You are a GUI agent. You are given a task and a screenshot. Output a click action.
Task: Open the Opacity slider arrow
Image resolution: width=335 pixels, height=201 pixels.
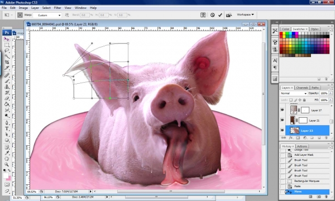click(331, 93)
